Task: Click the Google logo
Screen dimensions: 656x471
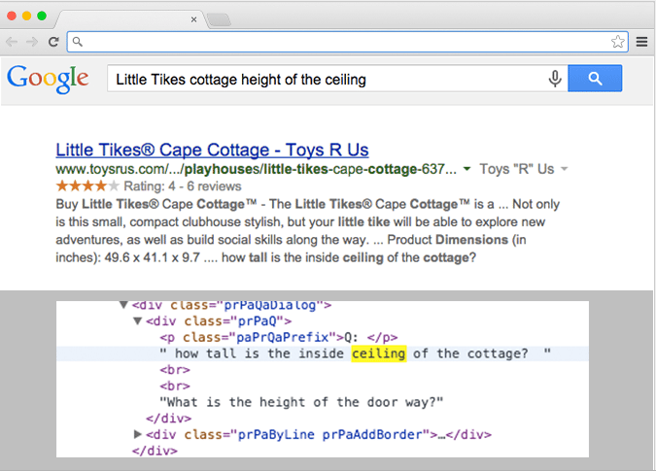Action: click(x=48, y=79)
